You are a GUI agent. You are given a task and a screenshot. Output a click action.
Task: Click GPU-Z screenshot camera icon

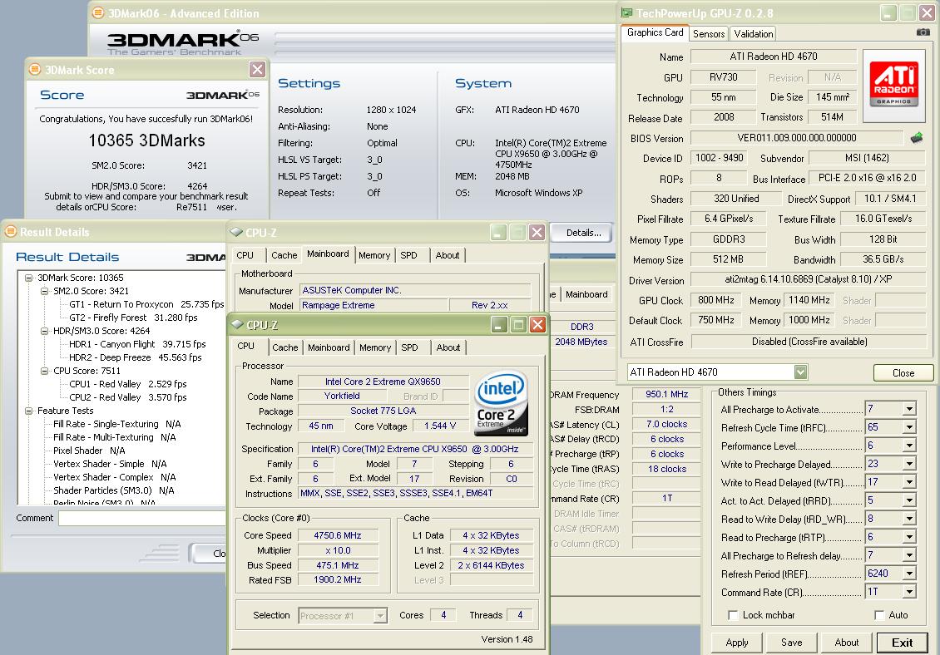pos(923,32)
